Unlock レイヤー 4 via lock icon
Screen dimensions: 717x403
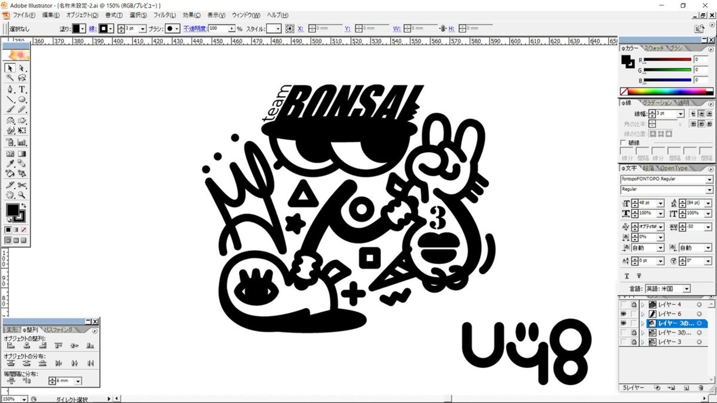coord(634,304)
